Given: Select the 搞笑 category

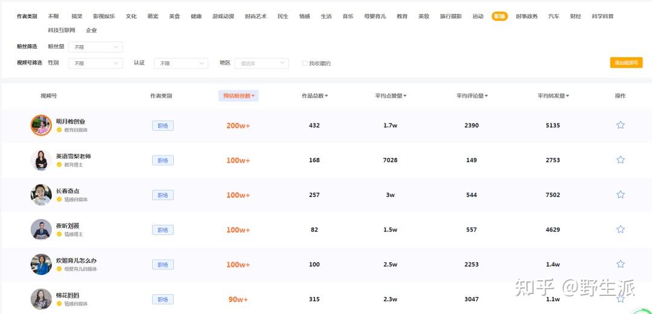Looking at the screenshot, I should click(x=77, y=17).
